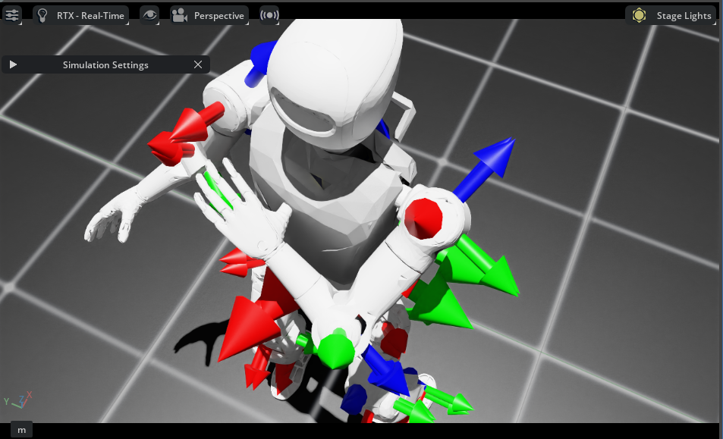
Task: Expand the Simulation Settings panel arrow
Action: (13, 65)
